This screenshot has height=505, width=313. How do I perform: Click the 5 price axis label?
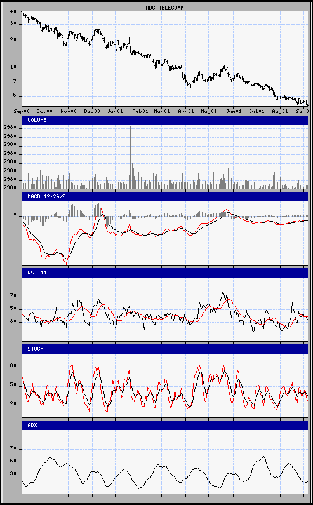(15, 96)
